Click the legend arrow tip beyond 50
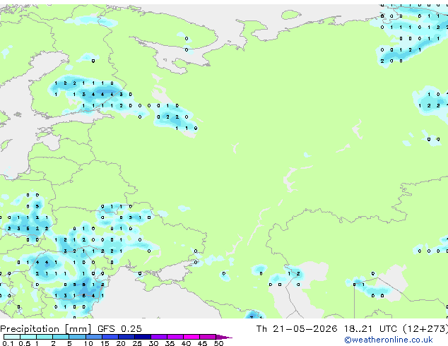The image size is (448, 346). (x=224, y=337)
